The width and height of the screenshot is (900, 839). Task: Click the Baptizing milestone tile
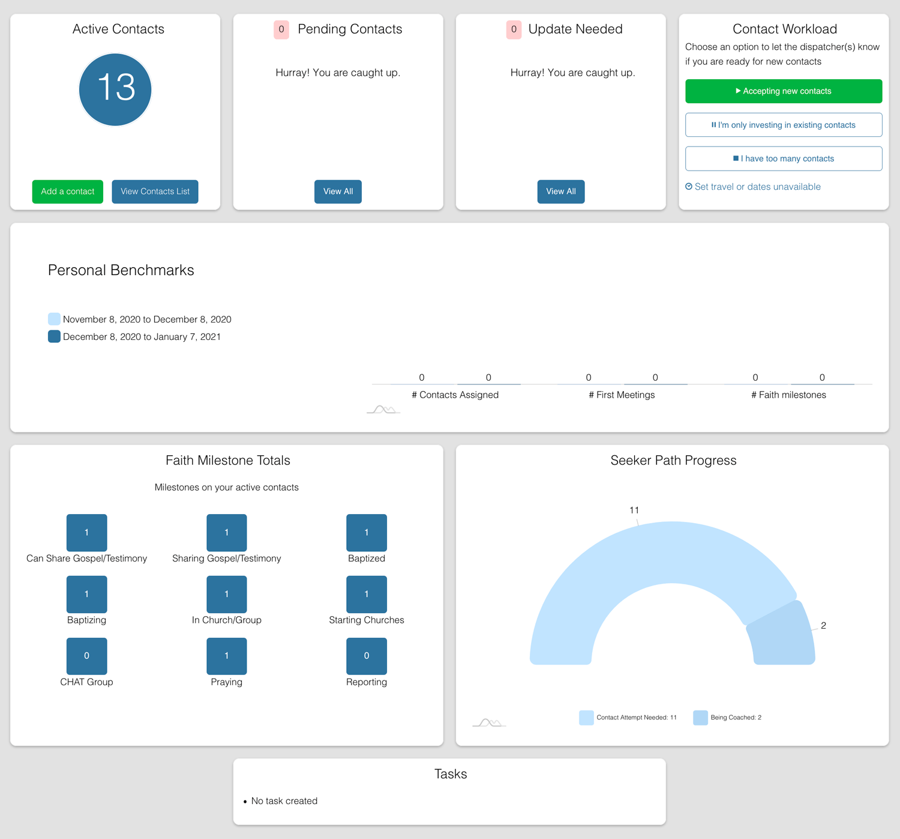coord(86,595)
